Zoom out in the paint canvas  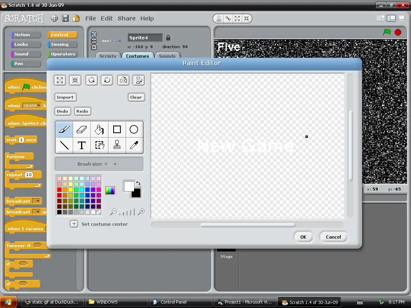point(113,212)
